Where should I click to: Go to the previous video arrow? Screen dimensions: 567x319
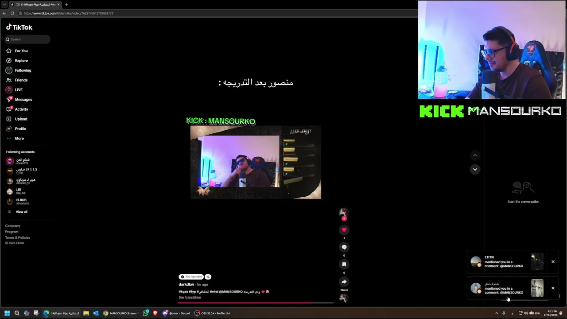tap(475, 155)
